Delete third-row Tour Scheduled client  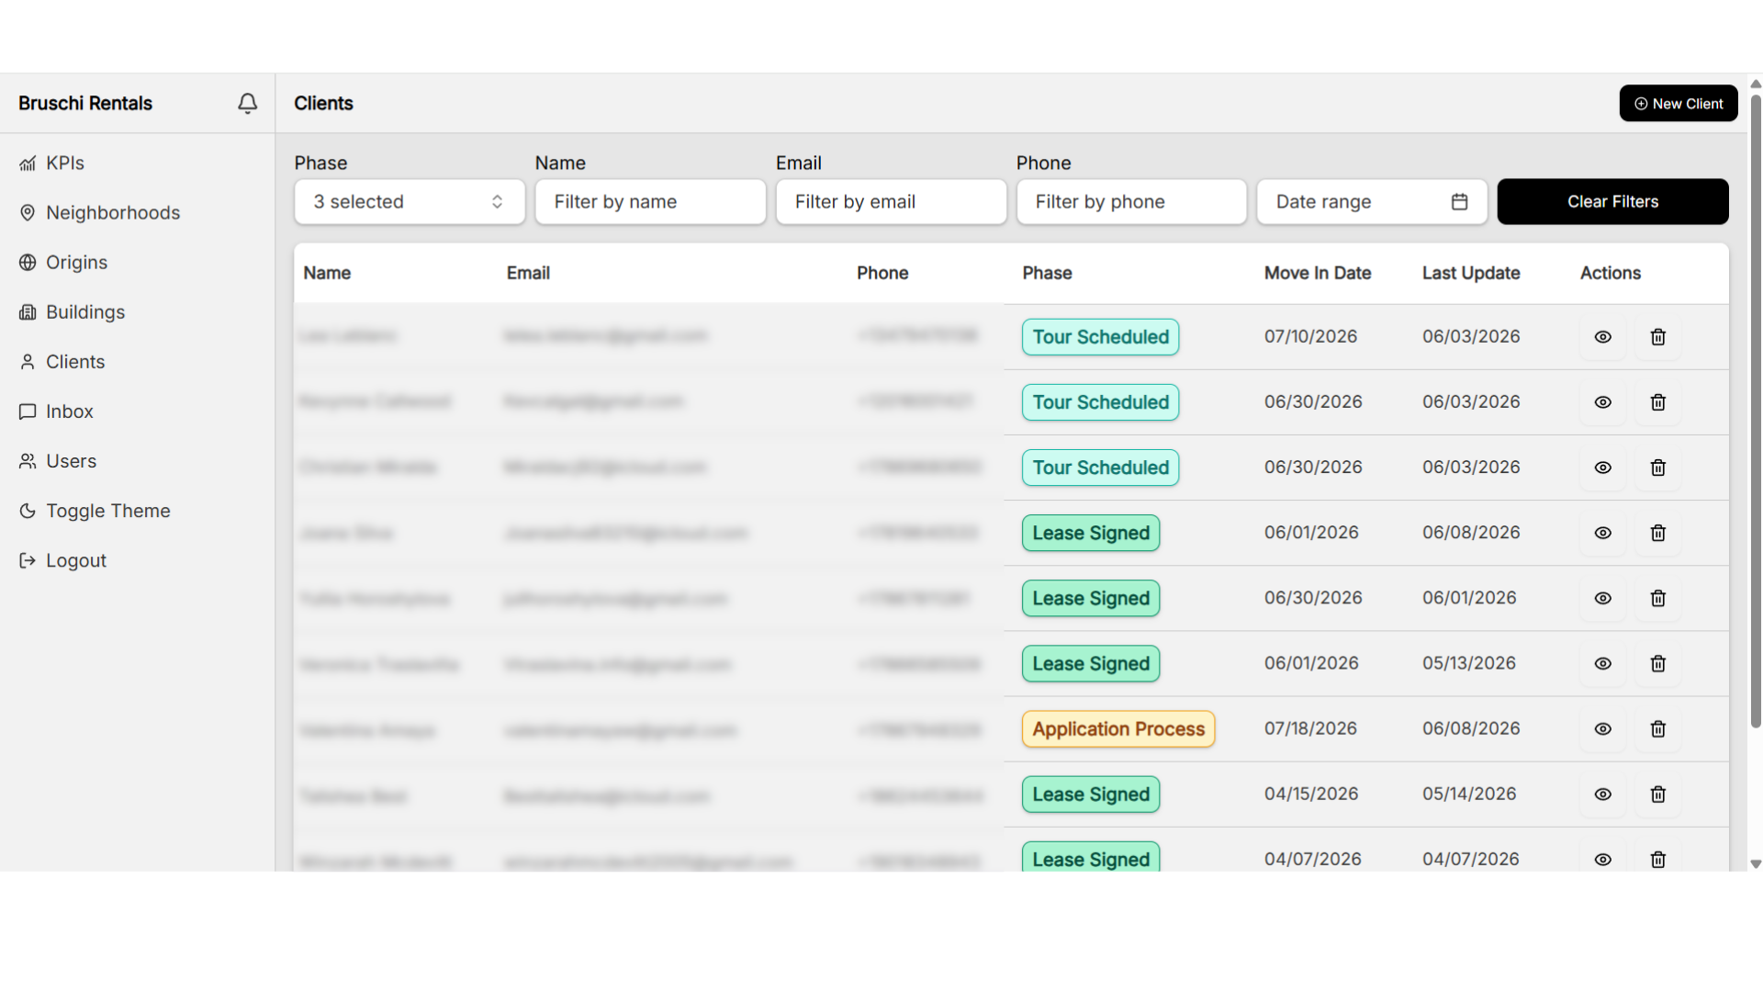click(1658, 468)
